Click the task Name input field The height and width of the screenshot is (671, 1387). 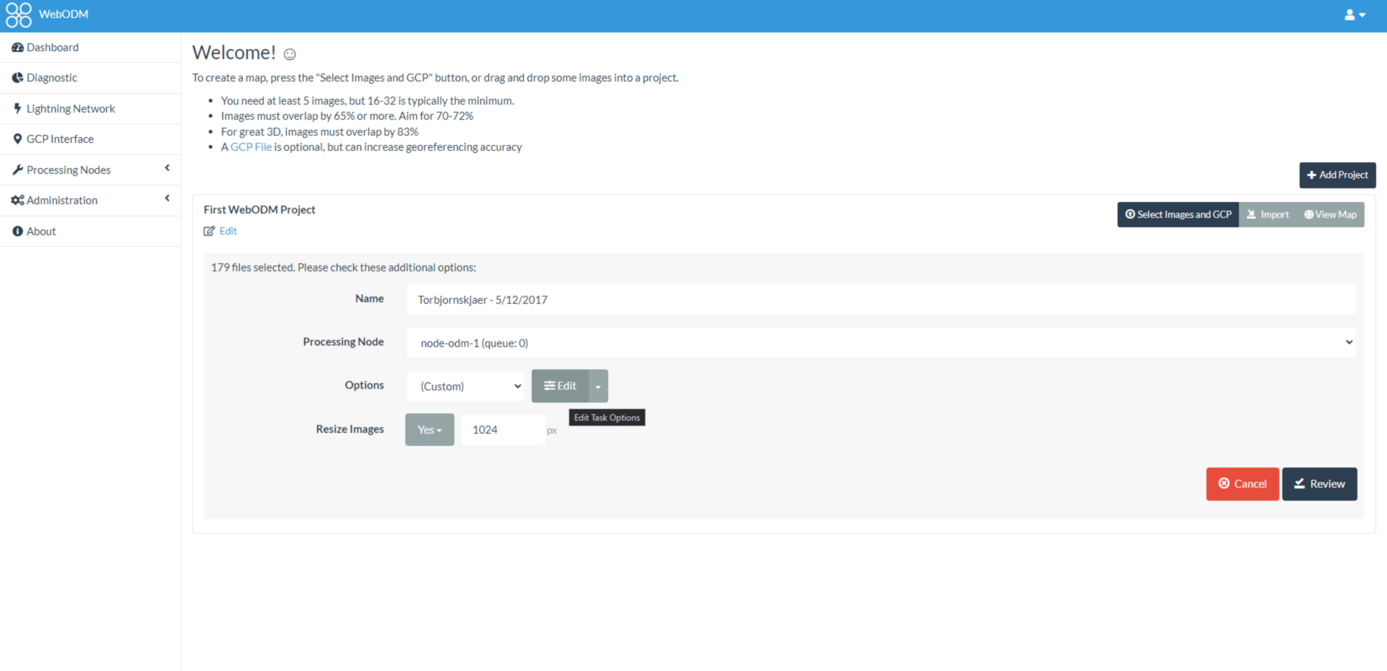[880, 299]
